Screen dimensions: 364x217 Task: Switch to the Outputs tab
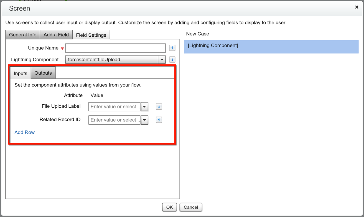(x=43, y=73)
